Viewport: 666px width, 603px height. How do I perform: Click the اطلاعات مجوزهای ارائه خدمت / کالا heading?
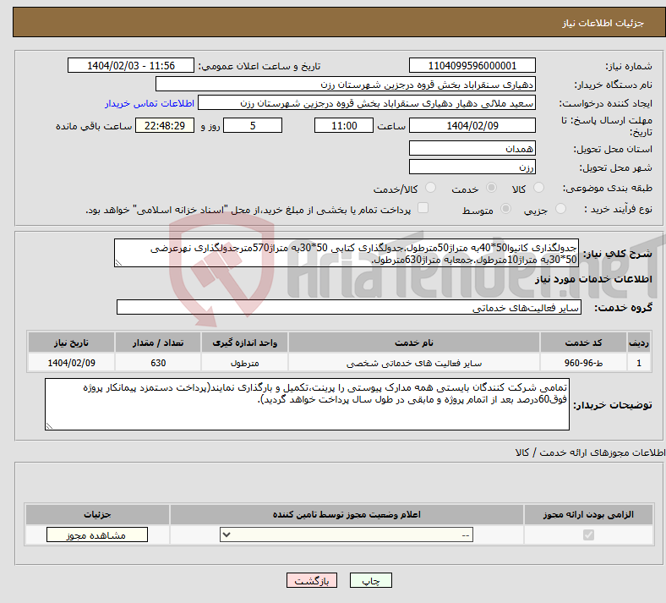click(590, 452)
